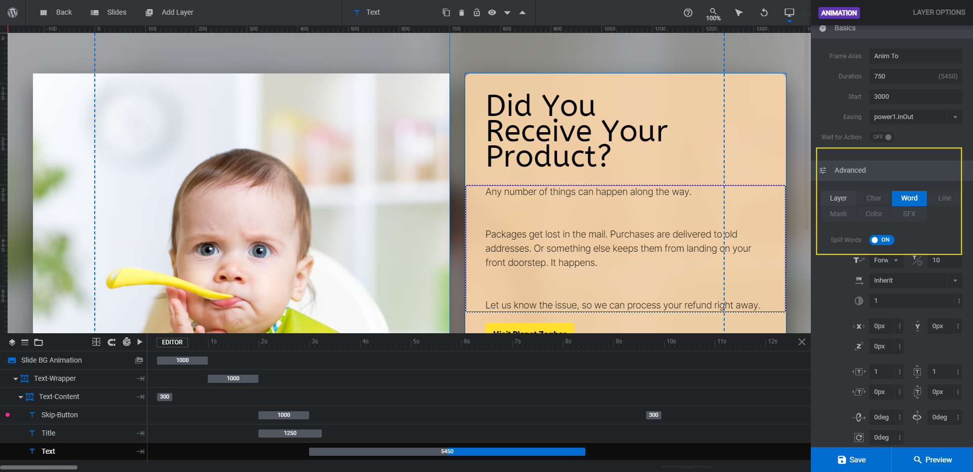Duplicate the selected Text layer
The height and width of the screenshot is (472, 973).
point(446,13)
